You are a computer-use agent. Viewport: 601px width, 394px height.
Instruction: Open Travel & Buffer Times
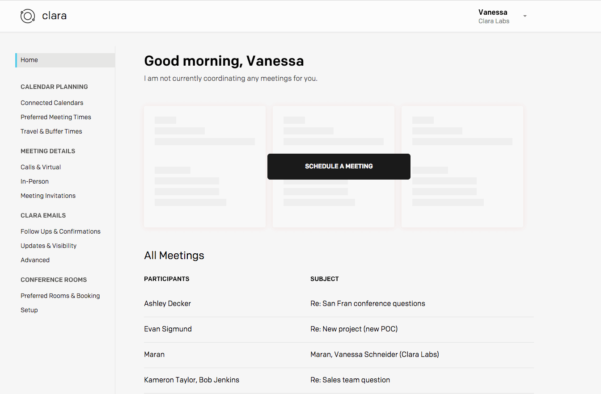click(x=51, y=131)
